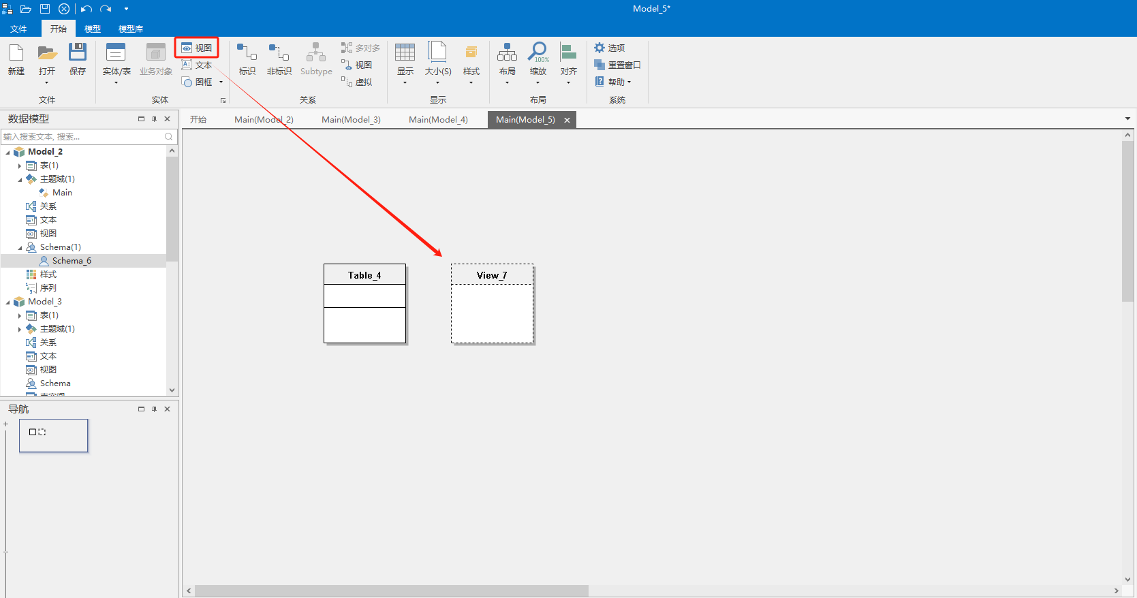Click the 显示 grid display icon

[405, 52]
